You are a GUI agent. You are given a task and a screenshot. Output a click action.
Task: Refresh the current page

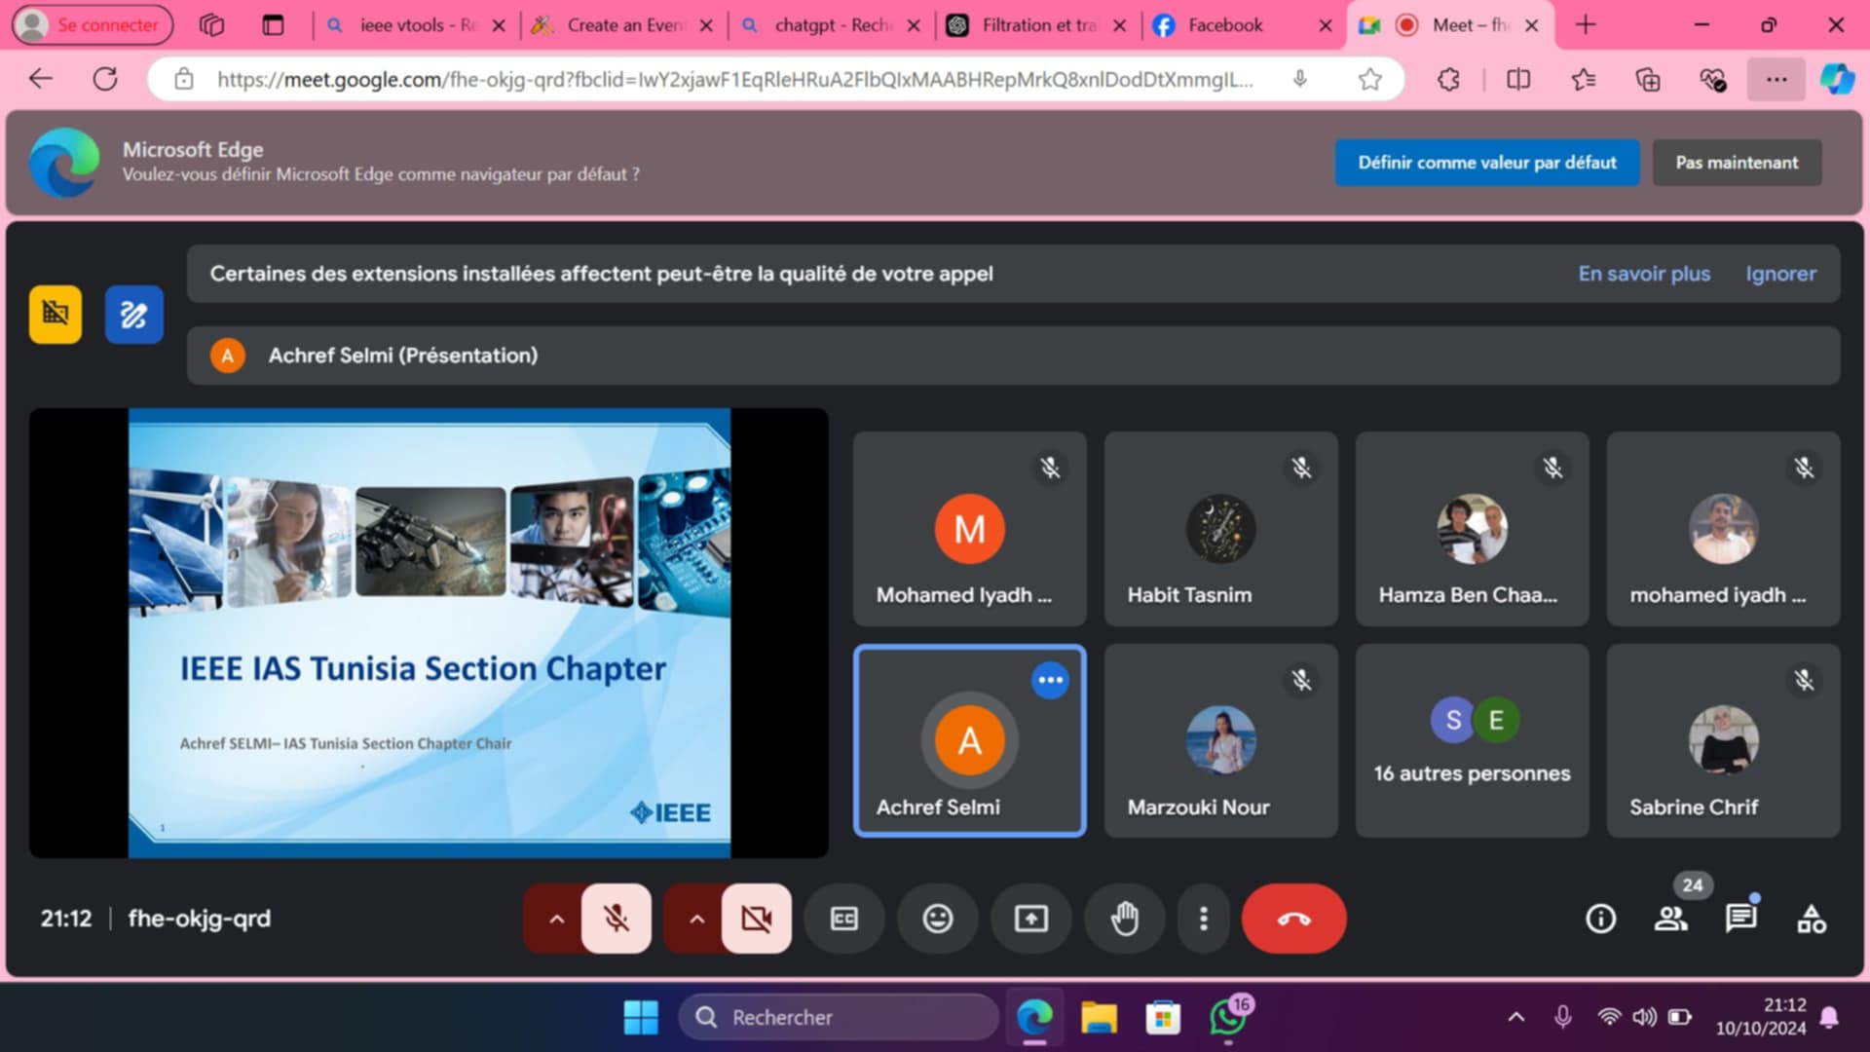[x=105, y=79]
